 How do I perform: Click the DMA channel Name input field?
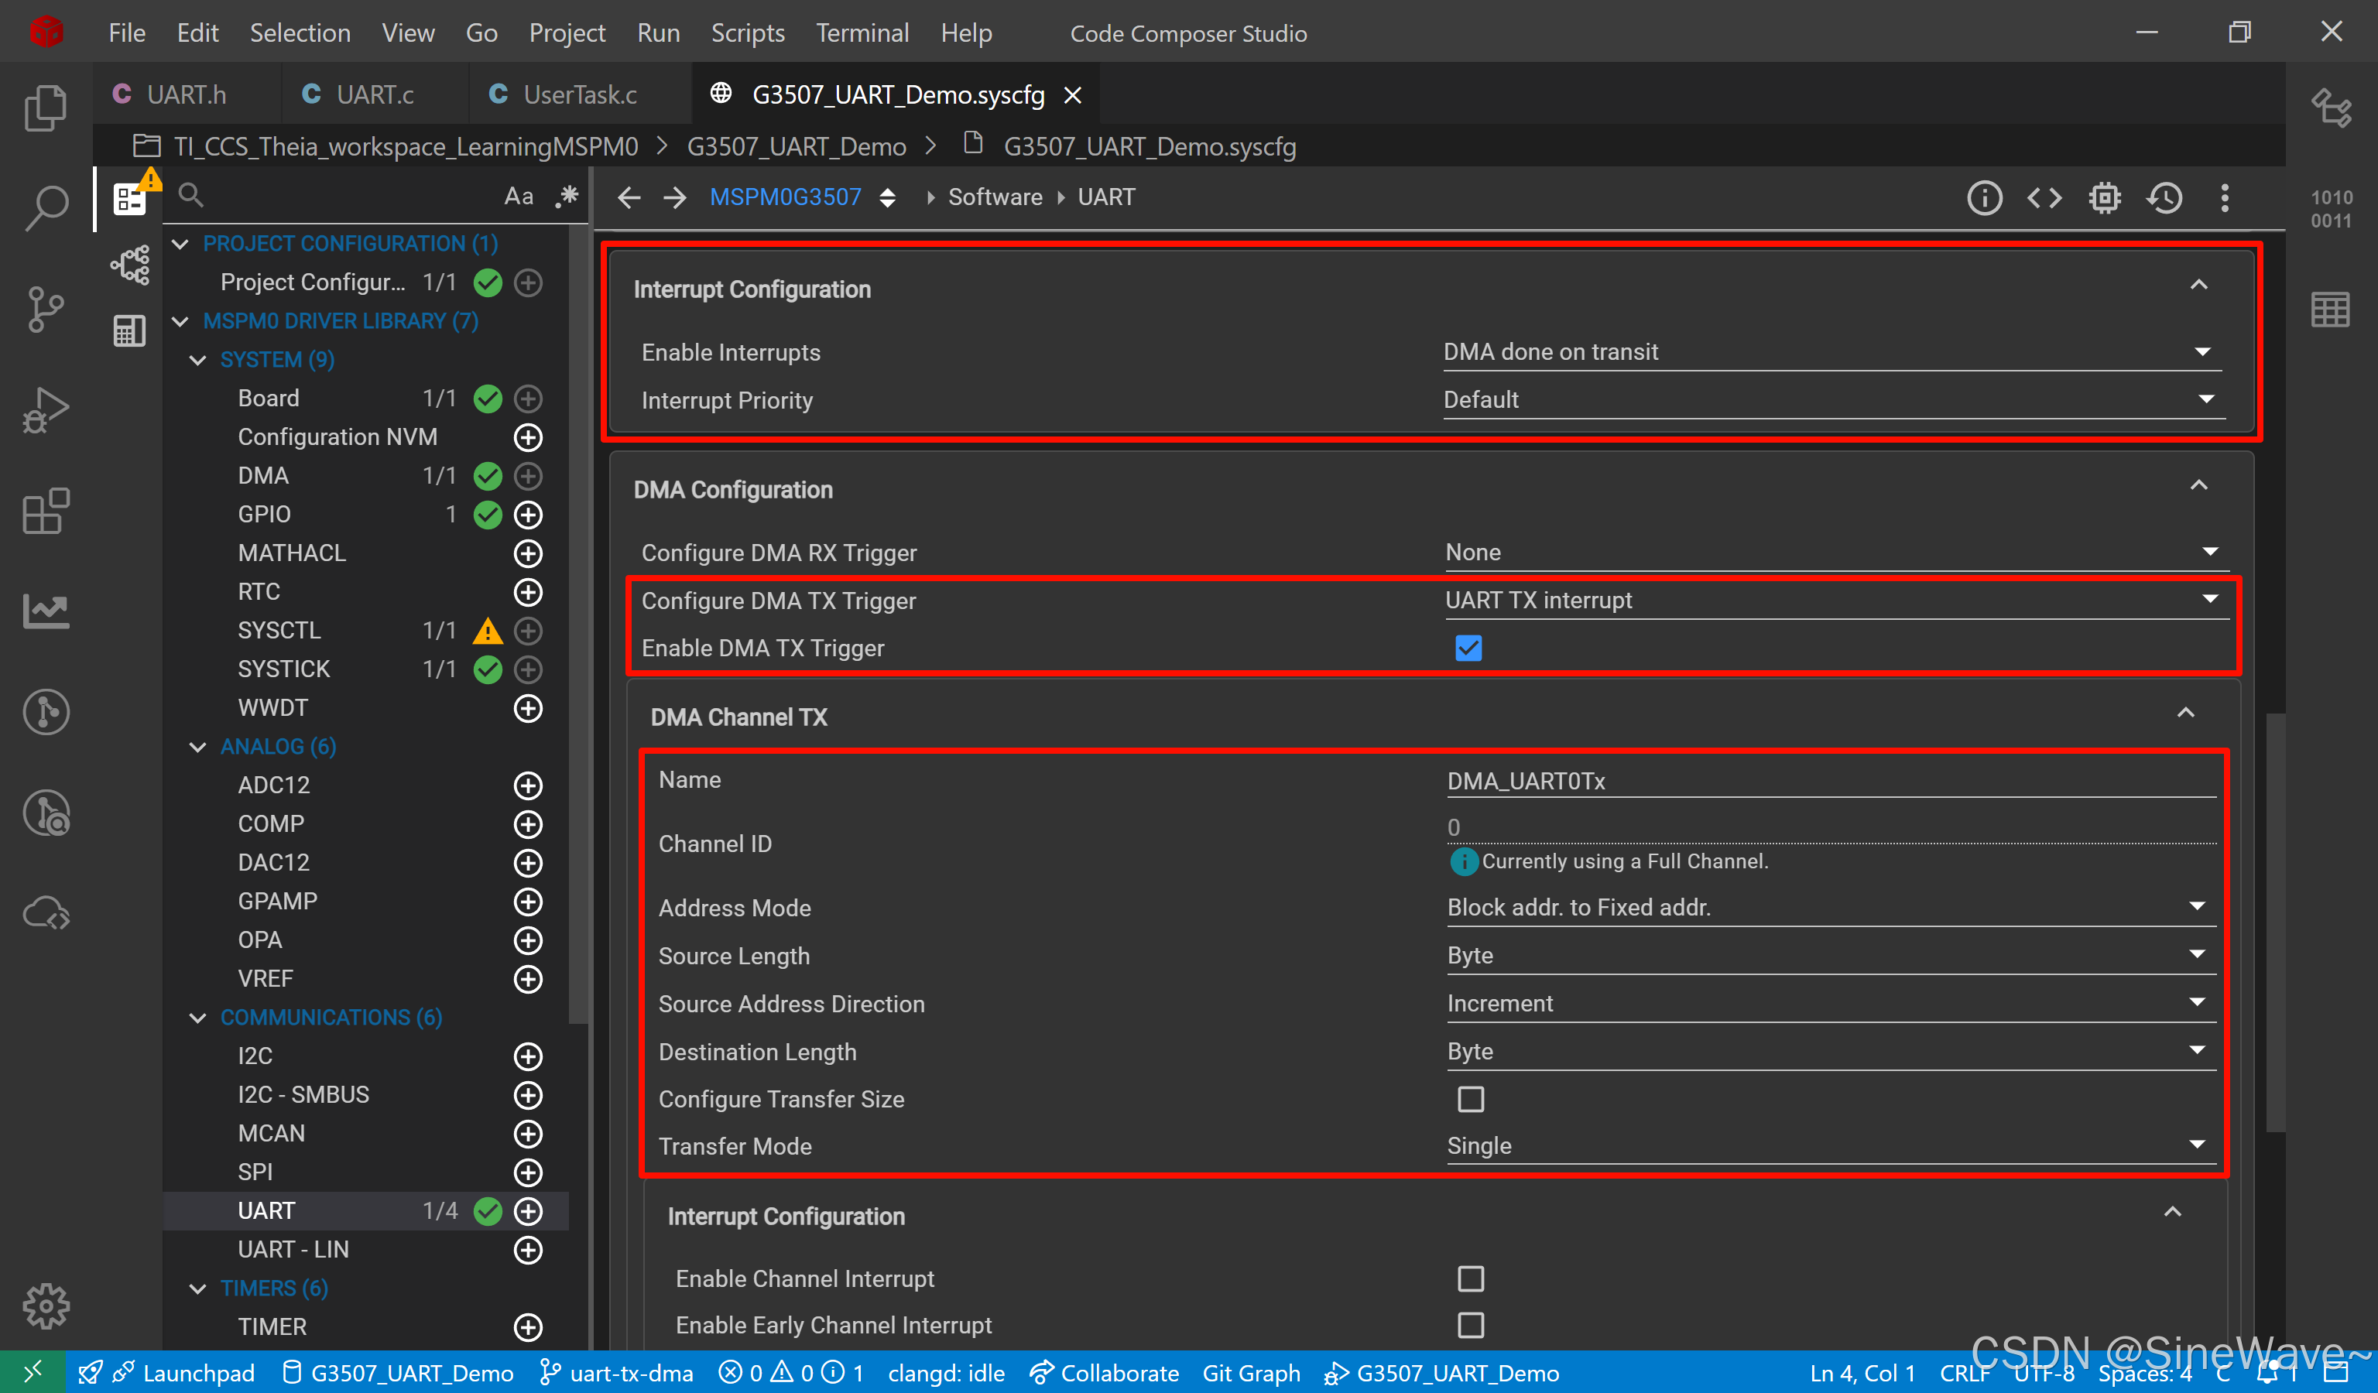(x=1831, y=781)
